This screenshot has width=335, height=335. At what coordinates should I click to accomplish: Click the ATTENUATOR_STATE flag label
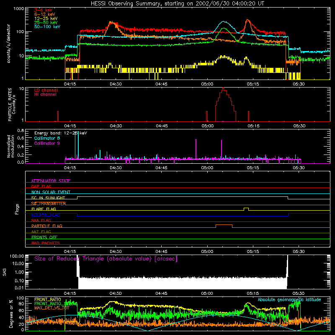(51, 181)
